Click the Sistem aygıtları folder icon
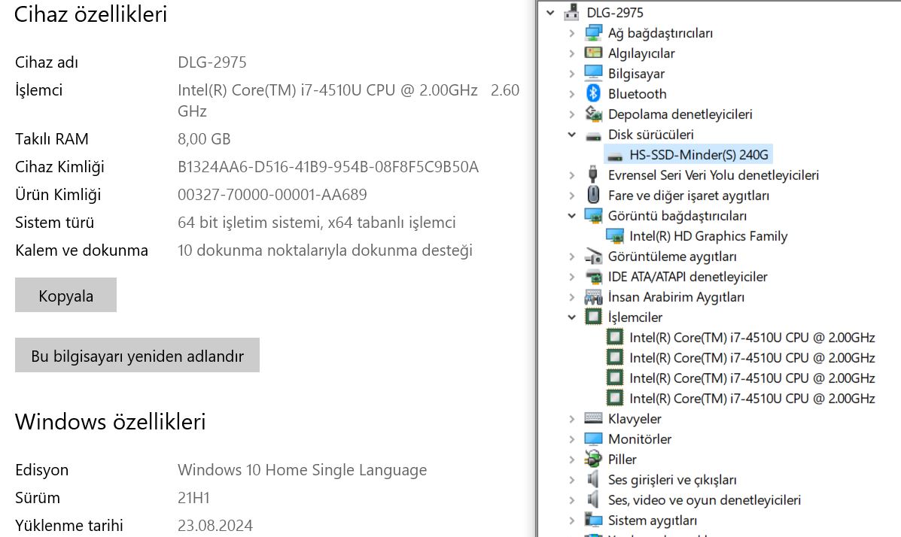Image resolution: width=901 pixels, height=537 pixels. 593,519
